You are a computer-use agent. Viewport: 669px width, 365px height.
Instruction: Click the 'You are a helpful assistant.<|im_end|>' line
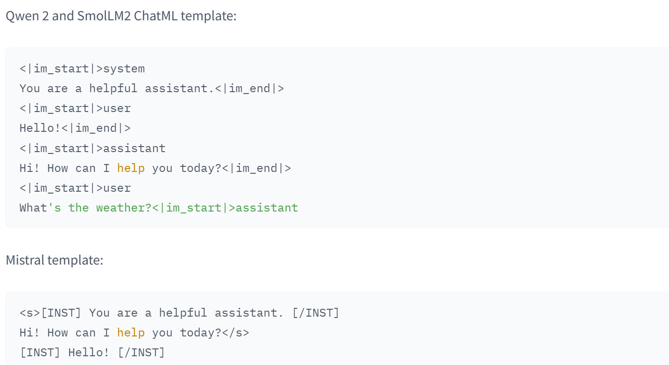pyautogui.click(x=152, y=88)
